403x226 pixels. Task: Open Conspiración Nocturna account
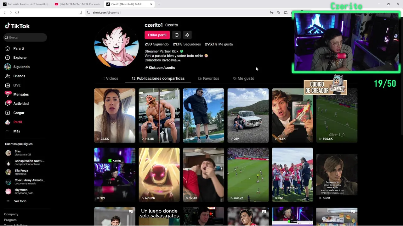[x=25, y=162]
